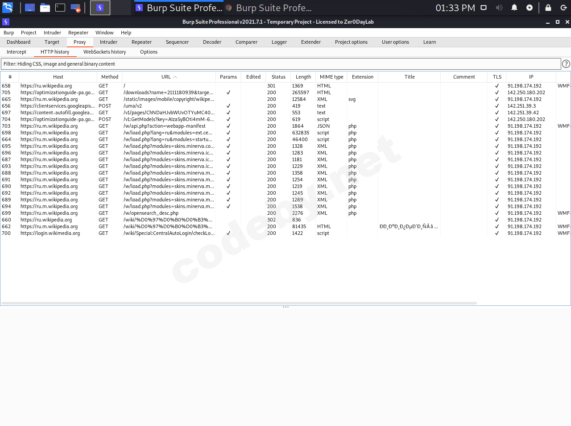Click the display tray icon next to the clock
The height and width of the screenshot is (426, 571).
click(484, 8)
